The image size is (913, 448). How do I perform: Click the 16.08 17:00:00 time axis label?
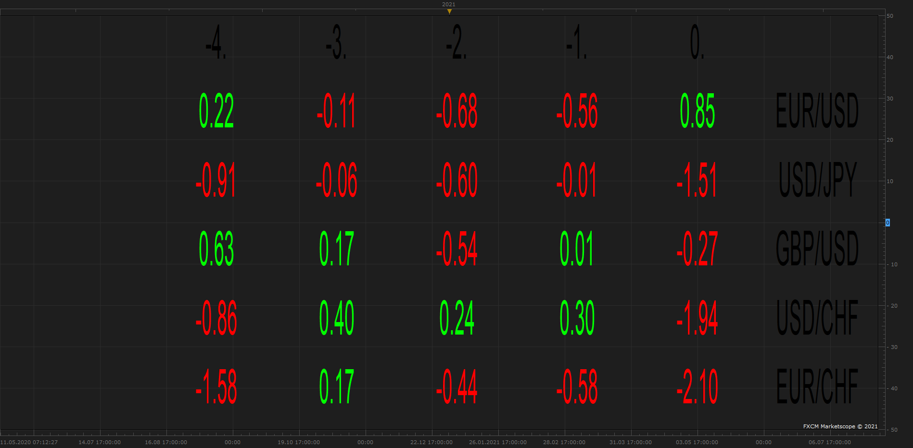click(166, 442)
